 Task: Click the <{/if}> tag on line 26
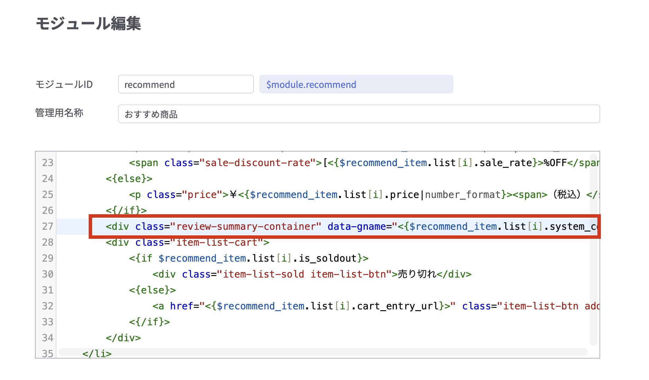126,210
